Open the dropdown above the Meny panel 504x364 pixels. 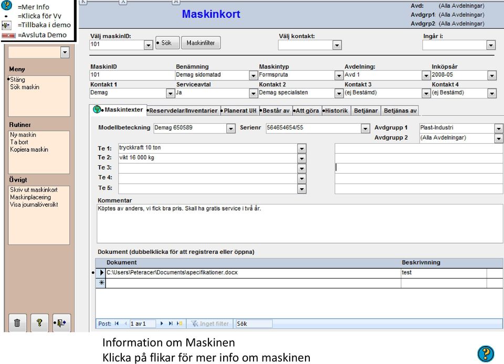pyautogui.click(x=65, y=52)
